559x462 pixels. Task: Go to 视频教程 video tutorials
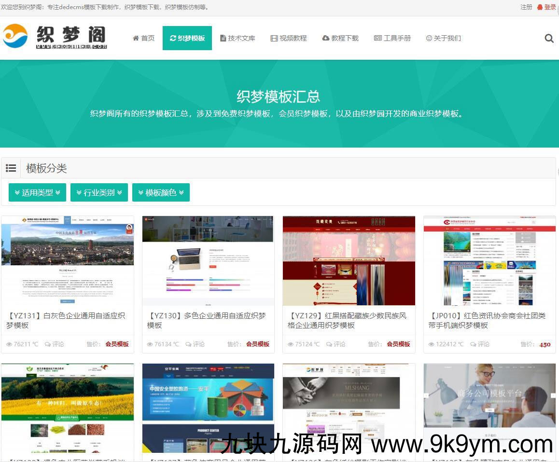[x=289, y=38]
